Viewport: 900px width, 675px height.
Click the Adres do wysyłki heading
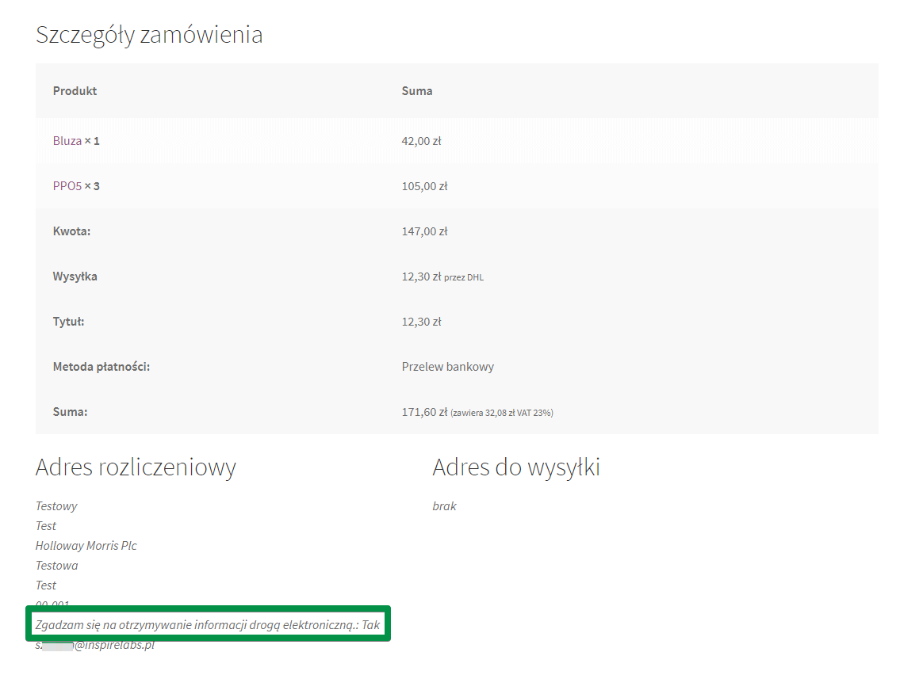pos(516,467)
